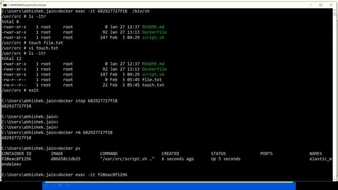The image size is (338, 190).
Task: Click image ID d86658c1db25
Action: [x=65, y=159]
